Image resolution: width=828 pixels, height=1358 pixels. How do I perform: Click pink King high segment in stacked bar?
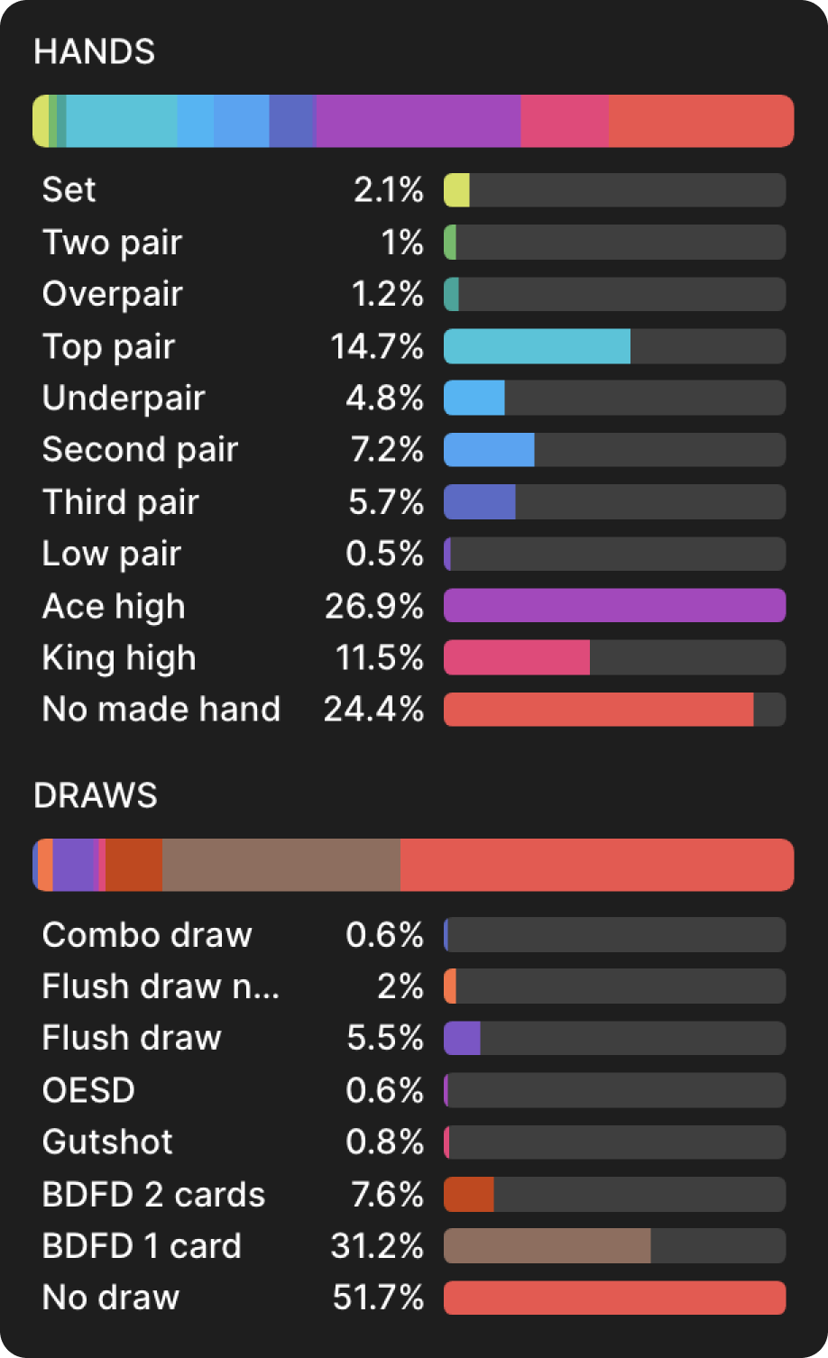[565, 121]
